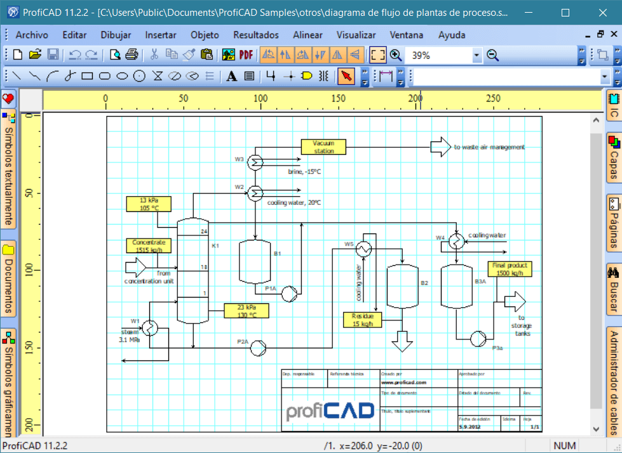Open the Ventana menu
Screen dimensions: 622x453
[x=406, y=35]
